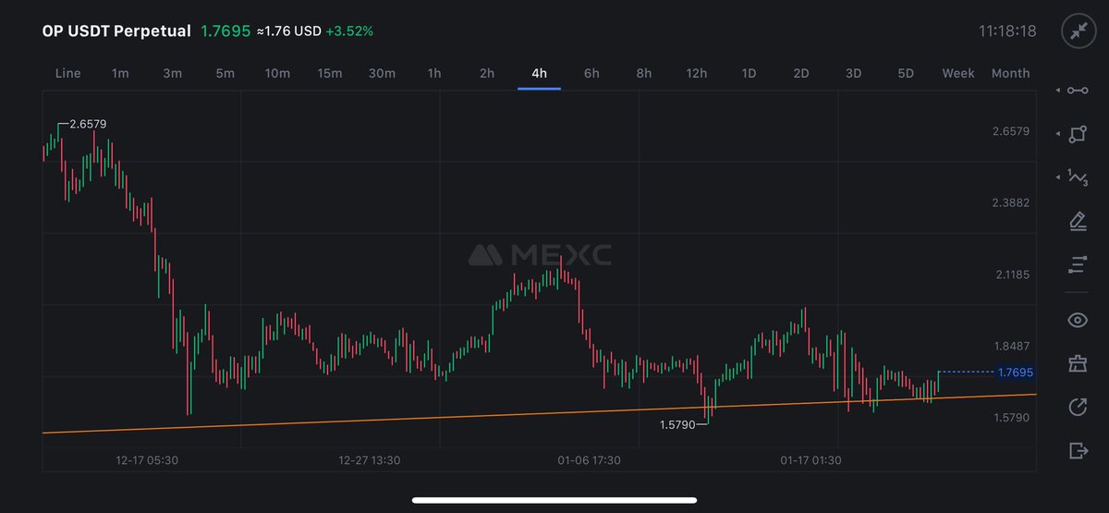Click the 01-17 01:30 time axis label

point(812,459)
